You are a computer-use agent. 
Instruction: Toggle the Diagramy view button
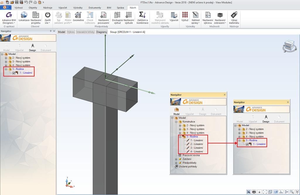tap(102, 32)
